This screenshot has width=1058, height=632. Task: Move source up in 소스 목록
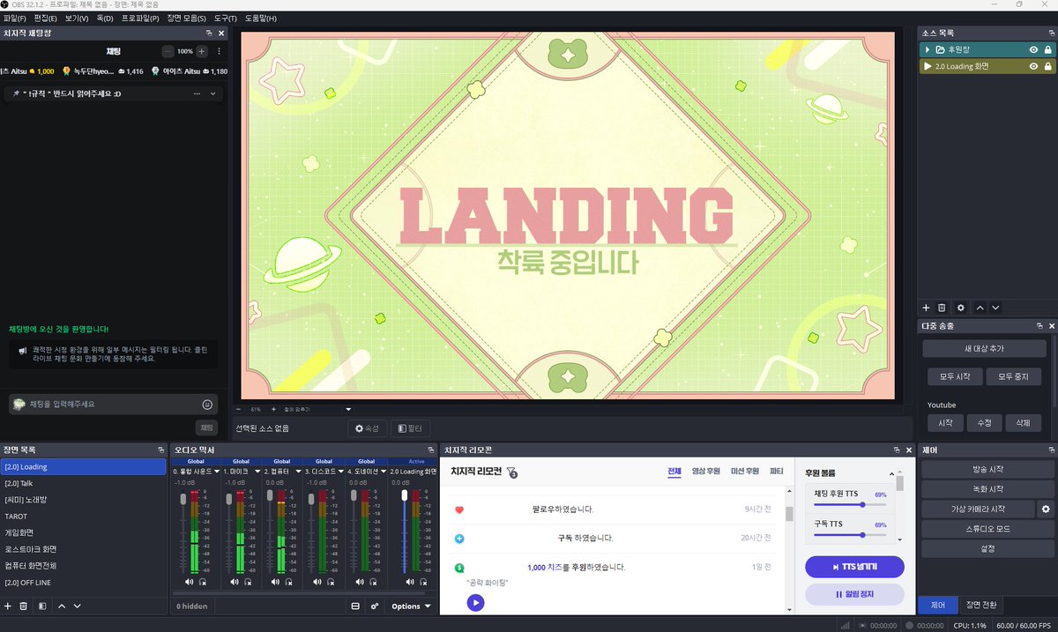[x=980, y=308]
